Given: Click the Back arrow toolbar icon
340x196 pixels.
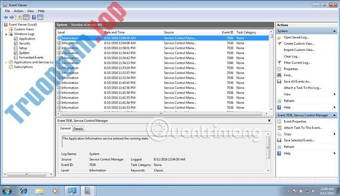Looking at the screenshot, I should [x=6, y=17].
